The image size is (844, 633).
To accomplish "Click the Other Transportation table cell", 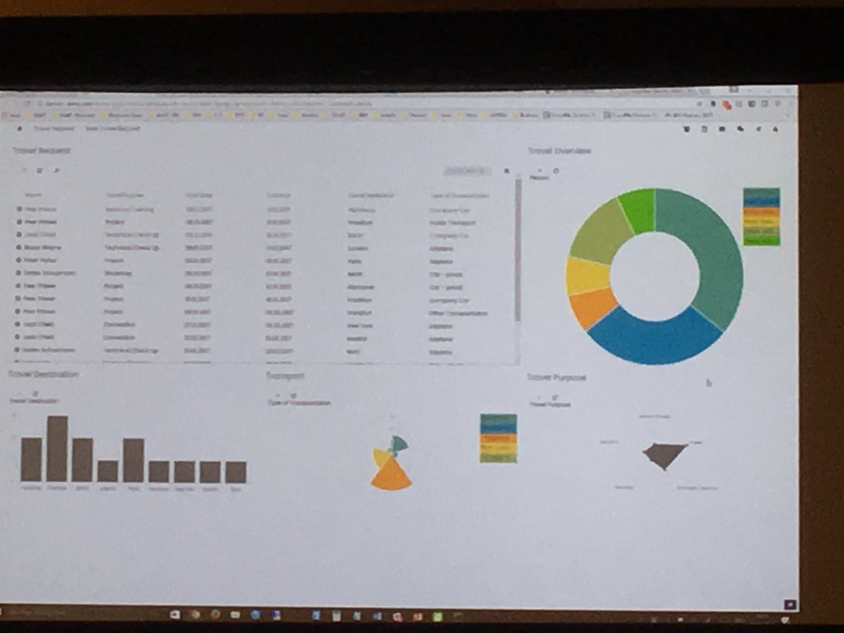I will point(459,313).
